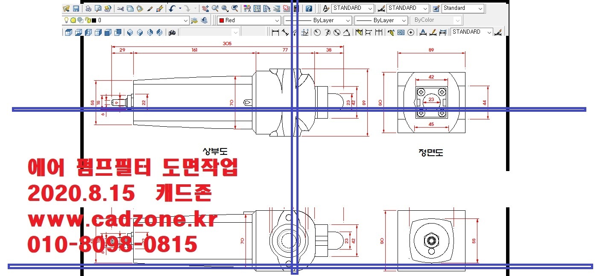Activate the Zoom Realtime magnifier tool
The height and width of the screenshot is (276, 597).
coord(215,9)
